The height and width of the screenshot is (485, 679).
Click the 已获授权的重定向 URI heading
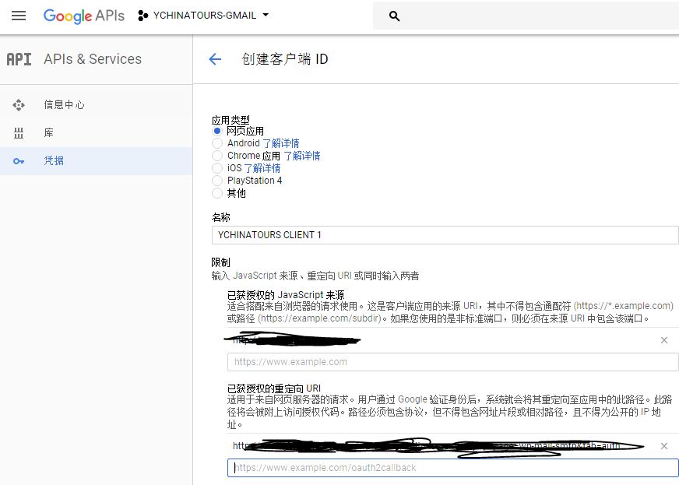tap(274, 388)
